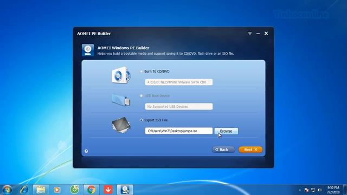
Task: Show hidden system tray icons
Action: 300,190
